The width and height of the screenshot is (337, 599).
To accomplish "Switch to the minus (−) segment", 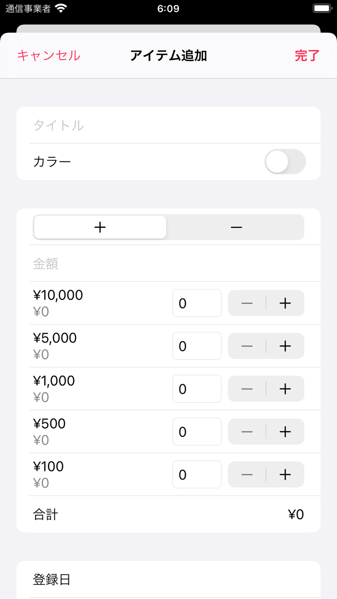I will click(236, 227).
